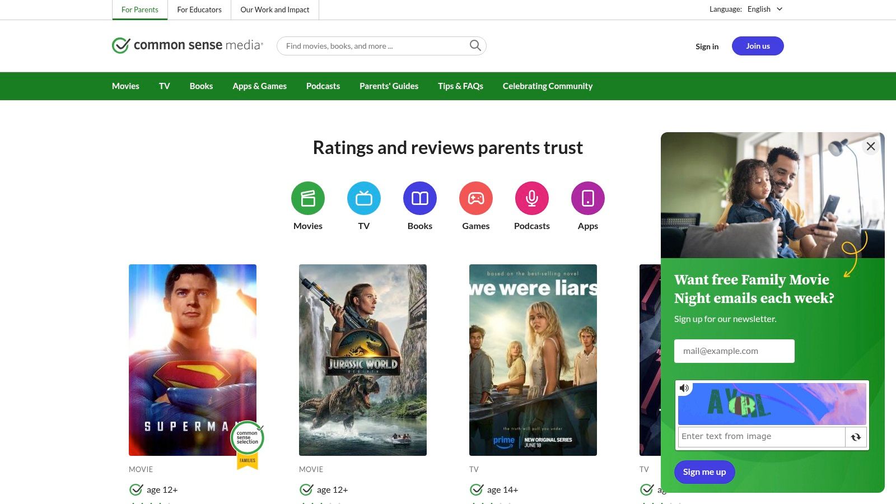Switch to the For Parents tab

coord(140,10)
